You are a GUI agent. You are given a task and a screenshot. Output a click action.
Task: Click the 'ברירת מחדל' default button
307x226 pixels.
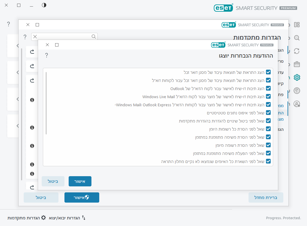coord(266,197)
